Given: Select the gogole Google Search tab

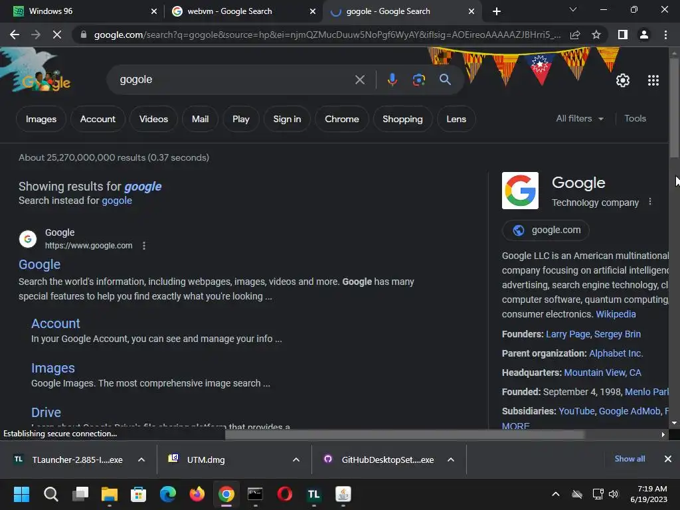Looking at the screenshot, I should tap(402, 11).
